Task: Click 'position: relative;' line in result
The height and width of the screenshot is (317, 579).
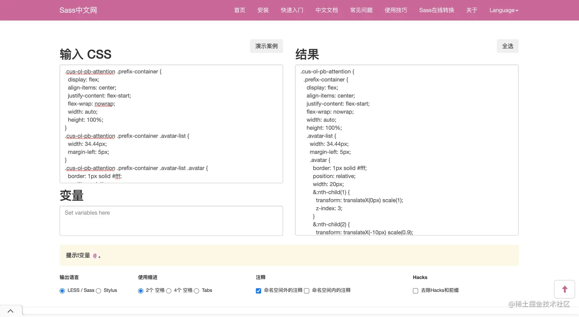Action: click(x=334, y=176)
